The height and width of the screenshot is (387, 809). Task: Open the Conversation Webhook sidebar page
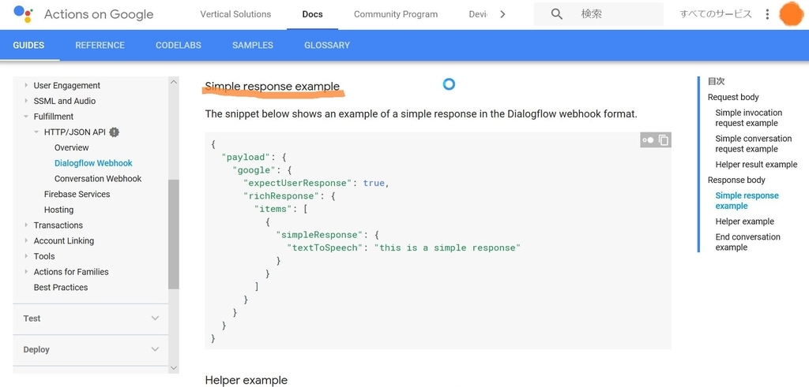pyautogui.click(x=98, y=179)
